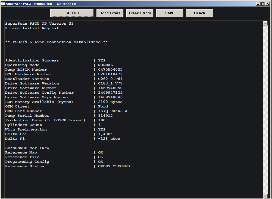This screenshot has height=199, width=272.
Task: Select the Pump Serial Number 814912
Action: pos(105,116)
